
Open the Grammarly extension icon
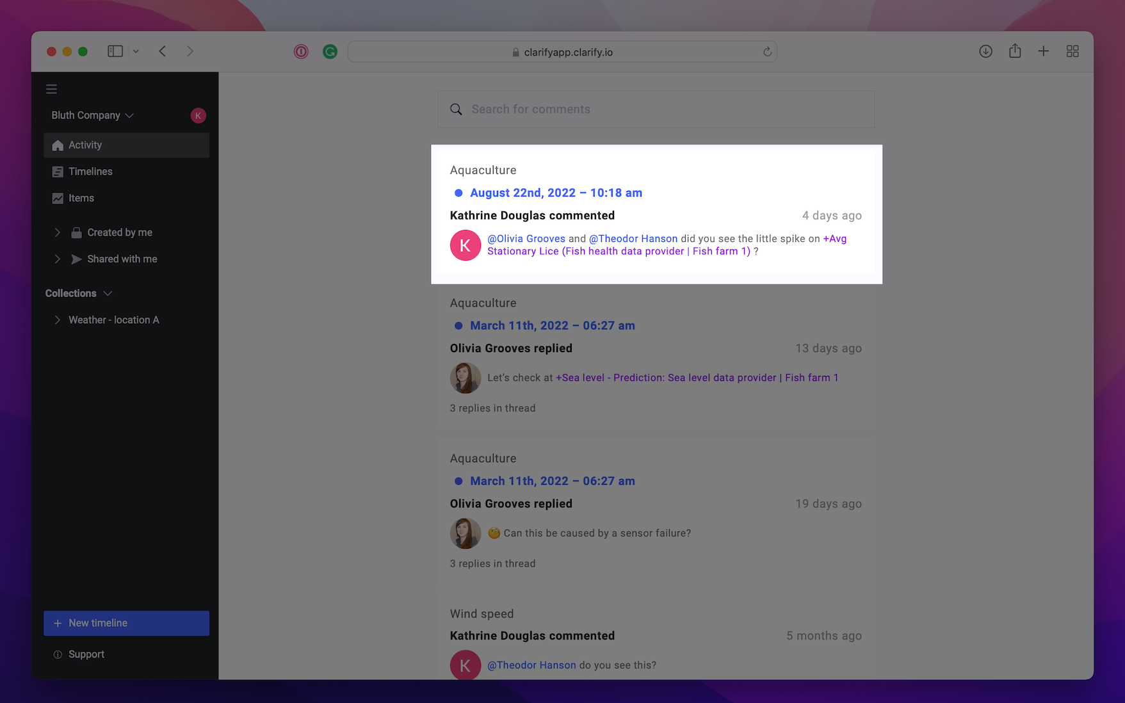[x=330, y=52]
